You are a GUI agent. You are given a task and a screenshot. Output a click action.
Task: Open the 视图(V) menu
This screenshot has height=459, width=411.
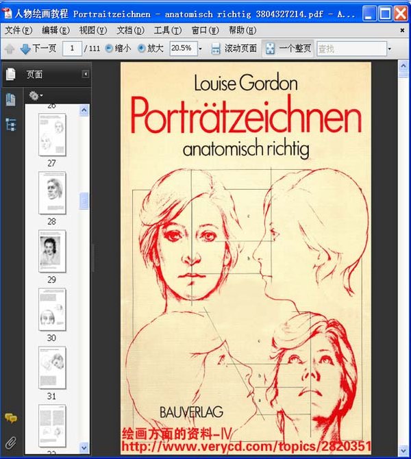point(93,30)
